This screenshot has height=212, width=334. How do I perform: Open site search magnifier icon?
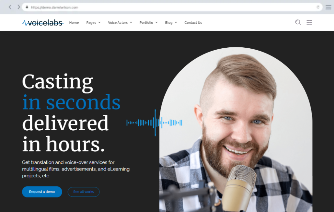click(298, 23)
